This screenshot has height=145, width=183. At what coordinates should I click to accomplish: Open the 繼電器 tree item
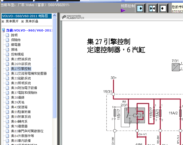pyautogui.click(x=16, y=45)
